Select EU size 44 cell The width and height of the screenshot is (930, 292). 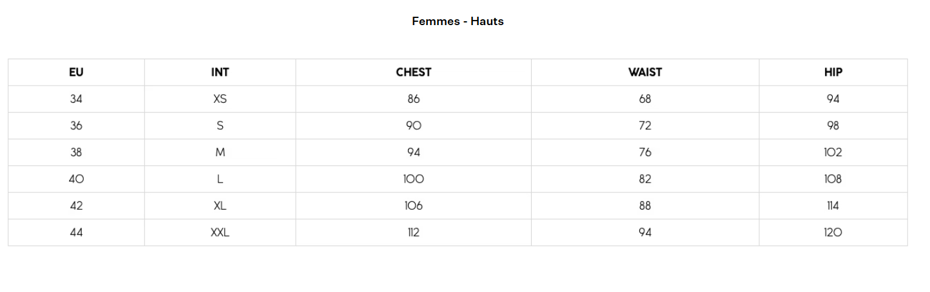(x=76, y=233)
